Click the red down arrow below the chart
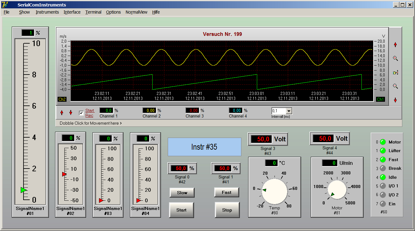This screenshot has width=415, height=231. pyautogui.click(x=71, y=113)
